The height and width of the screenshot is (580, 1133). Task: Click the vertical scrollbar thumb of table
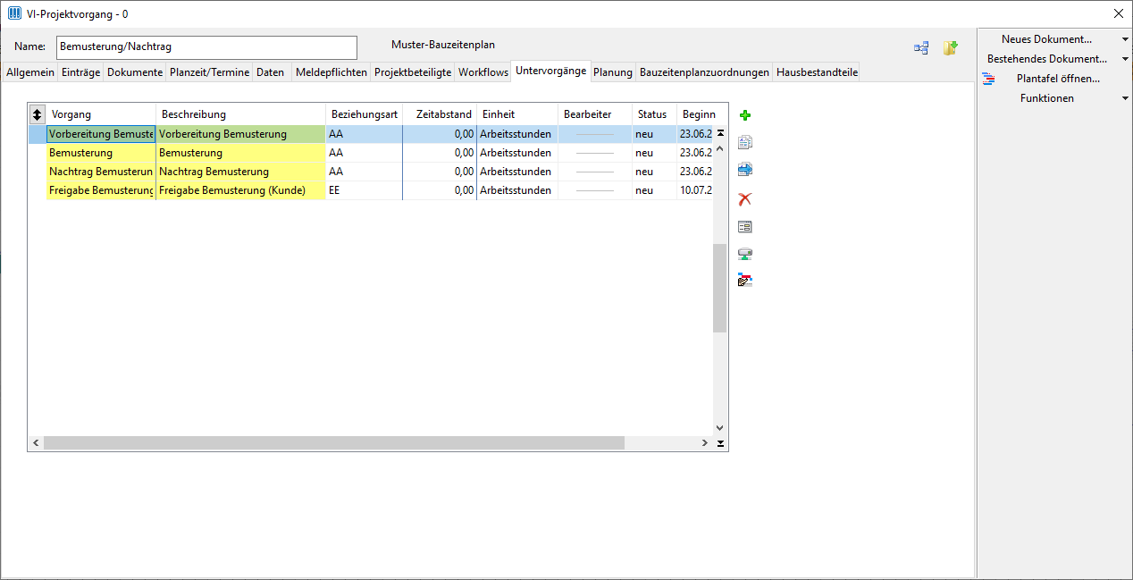[720, 288]
